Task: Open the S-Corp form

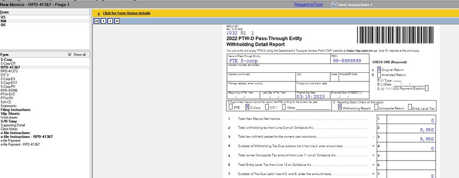Action: [45, 60]
